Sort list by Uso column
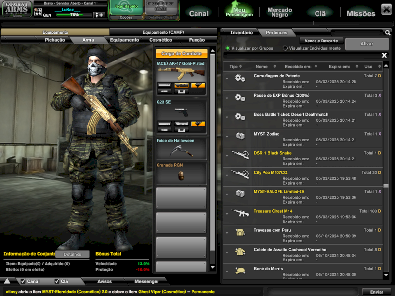Screen dimensions: 395x296 point(372,67)
